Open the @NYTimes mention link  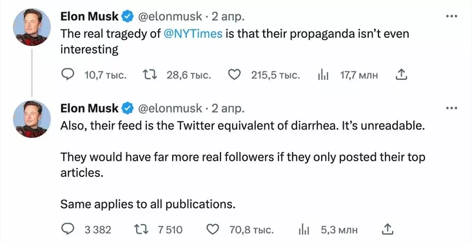[x=193, y=33]
